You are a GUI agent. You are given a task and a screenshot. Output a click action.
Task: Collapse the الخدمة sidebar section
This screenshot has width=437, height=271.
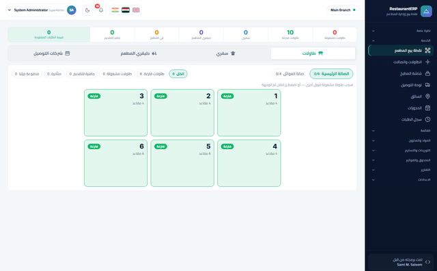(x=401, y=40)
